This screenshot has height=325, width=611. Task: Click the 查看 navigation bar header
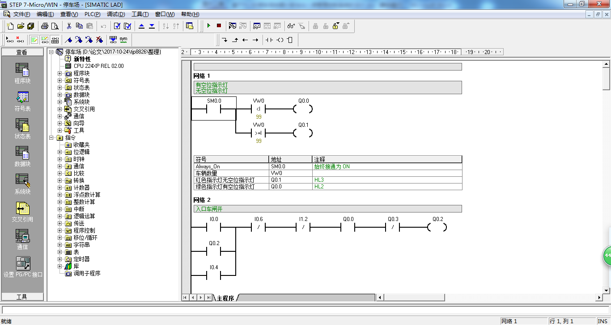(x=22, y=52)
